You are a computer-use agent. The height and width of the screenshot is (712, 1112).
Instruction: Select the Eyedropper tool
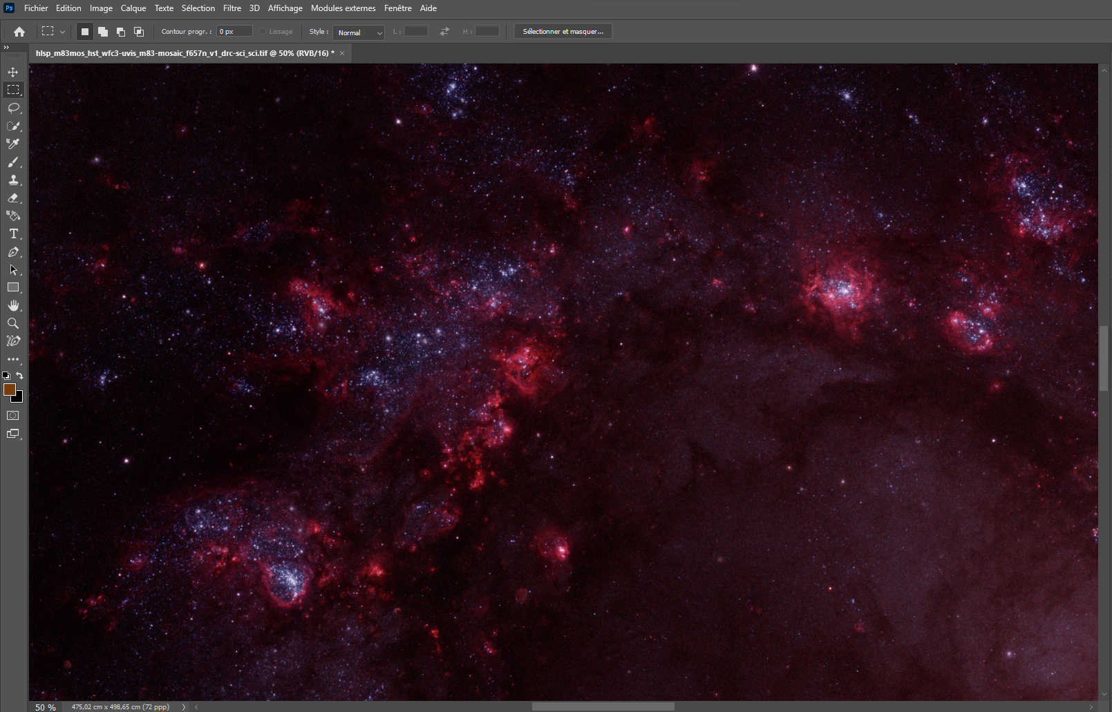coord(13,144)
